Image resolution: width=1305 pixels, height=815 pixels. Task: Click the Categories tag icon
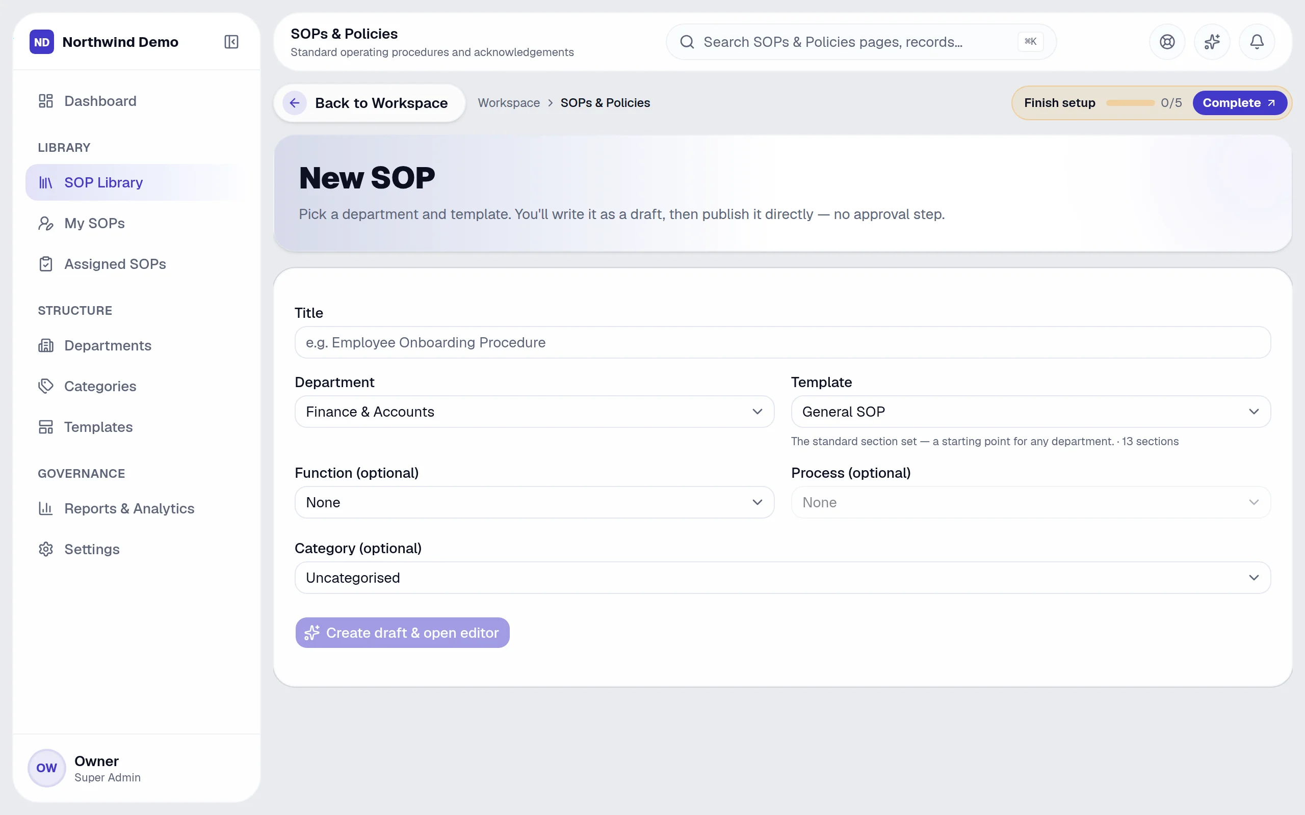coord(46,386)
